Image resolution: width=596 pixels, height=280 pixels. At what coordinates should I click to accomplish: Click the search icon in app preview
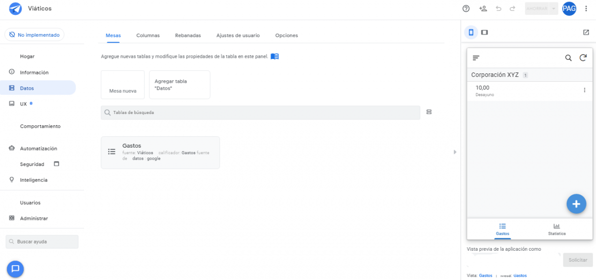(569, 58)
